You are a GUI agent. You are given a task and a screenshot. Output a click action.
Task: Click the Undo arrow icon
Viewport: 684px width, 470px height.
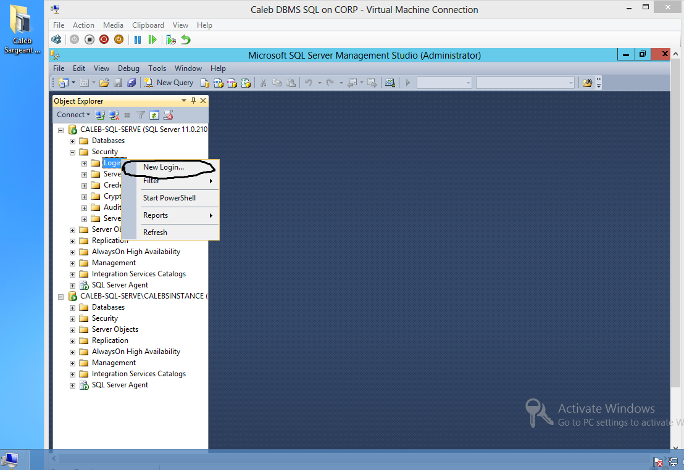pyautogui.click(x=309, y=83)
